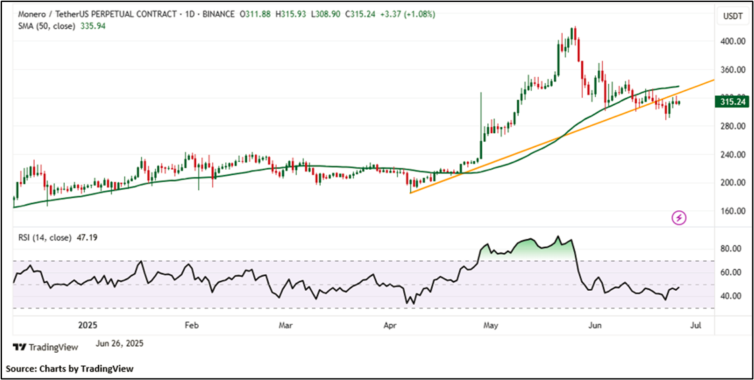Click the open price O311.88
This screenshot has height=380, width=754.
point(255,15)
